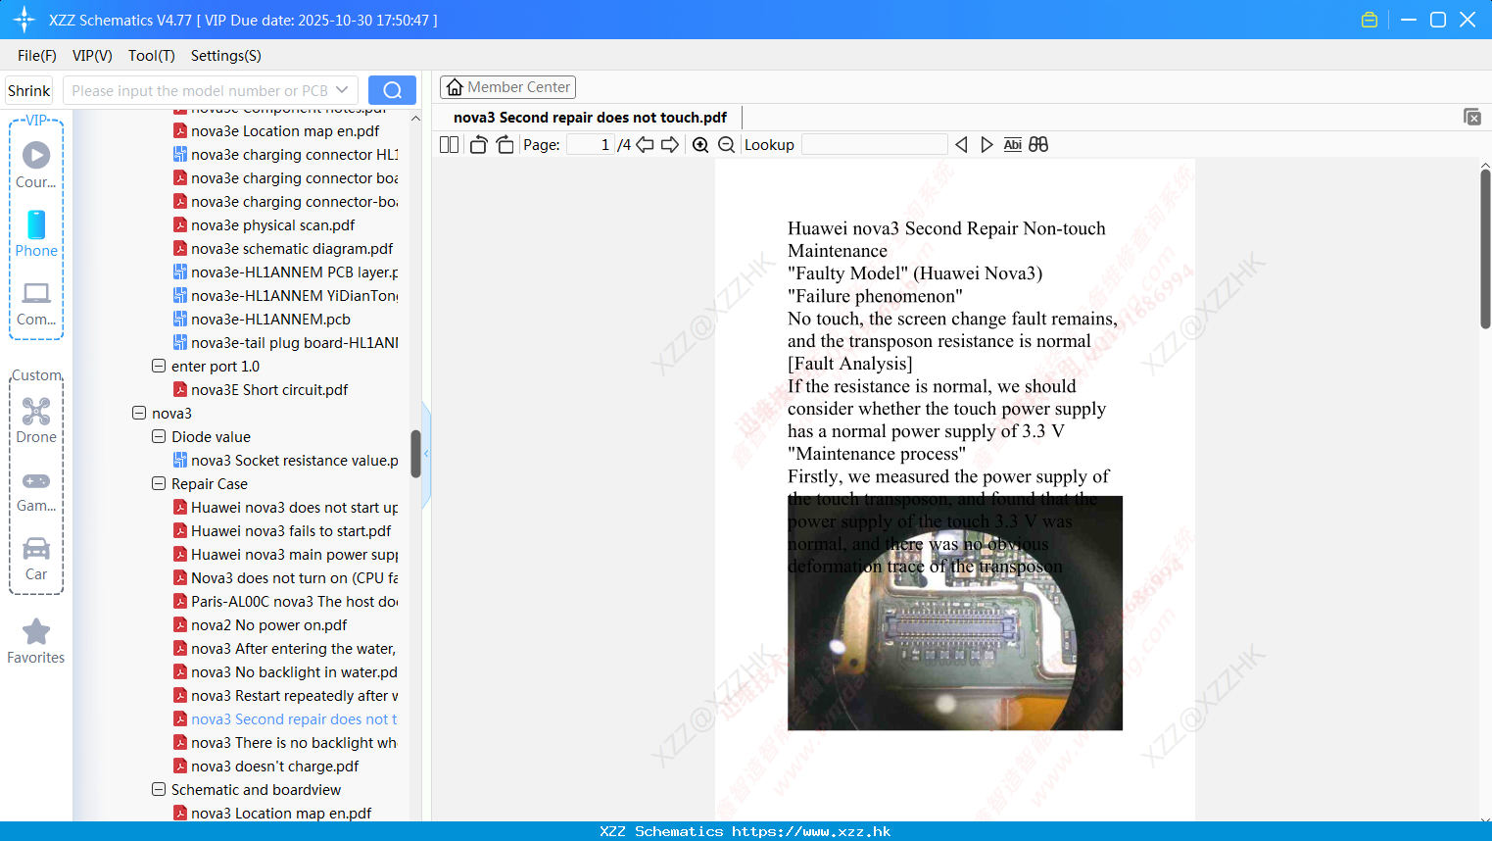The height and width of the screenshot is (841, 1492).
Task: Collapse the enter port 1.0 folder
Action: point(159,367)
